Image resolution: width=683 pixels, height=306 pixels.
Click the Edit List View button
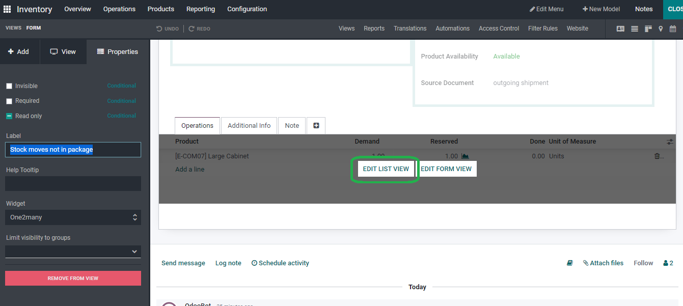click(x=386, y=169)
